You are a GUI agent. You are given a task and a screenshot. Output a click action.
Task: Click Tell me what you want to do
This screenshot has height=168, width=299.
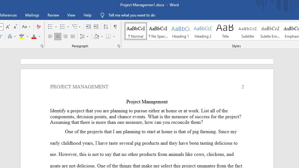(131, 15)
